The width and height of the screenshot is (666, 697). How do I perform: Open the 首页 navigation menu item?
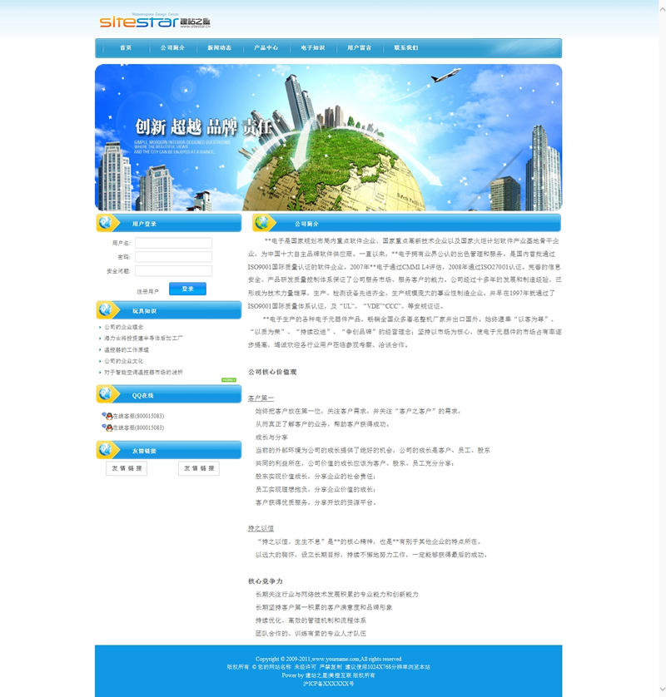(126, 48)
